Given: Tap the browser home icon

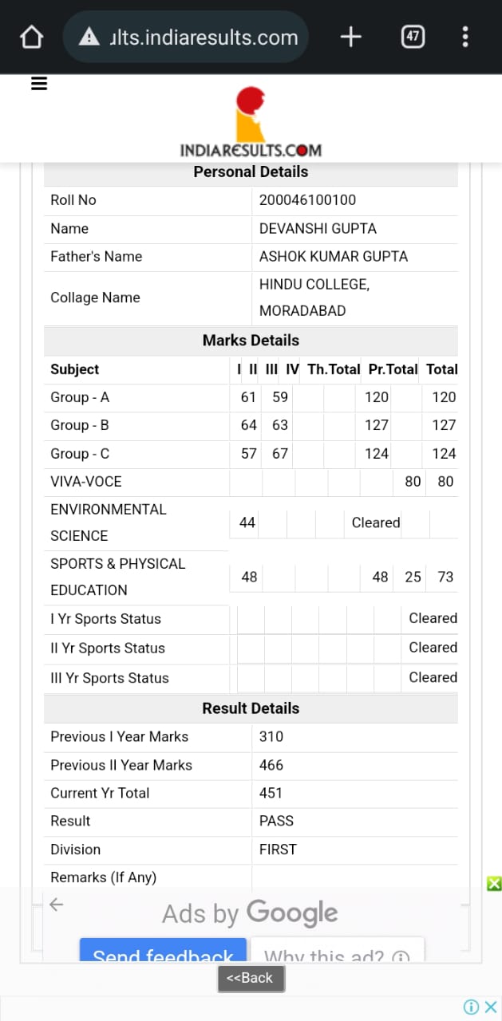Looking at the screenshot, I should tap(30, 37).
